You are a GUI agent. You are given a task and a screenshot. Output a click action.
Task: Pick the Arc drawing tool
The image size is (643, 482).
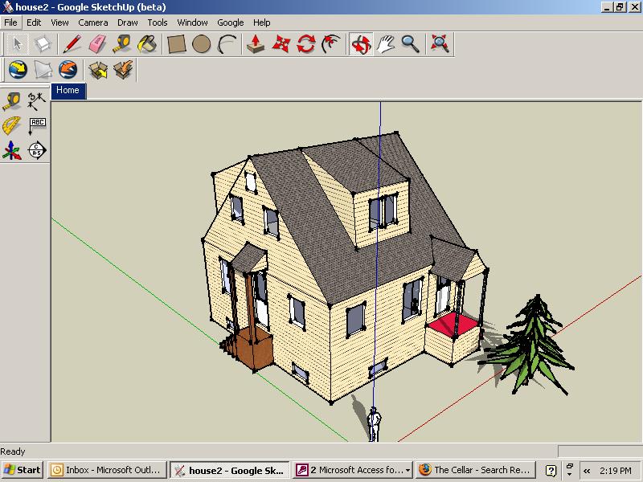click(x=227, y=44)
